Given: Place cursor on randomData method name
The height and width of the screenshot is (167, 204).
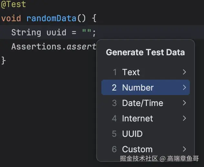Looking at the screenshot, I should tap(51, 18).
